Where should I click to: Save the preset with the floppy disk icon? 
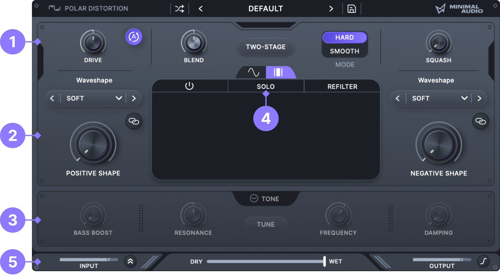tap(351, 9)
